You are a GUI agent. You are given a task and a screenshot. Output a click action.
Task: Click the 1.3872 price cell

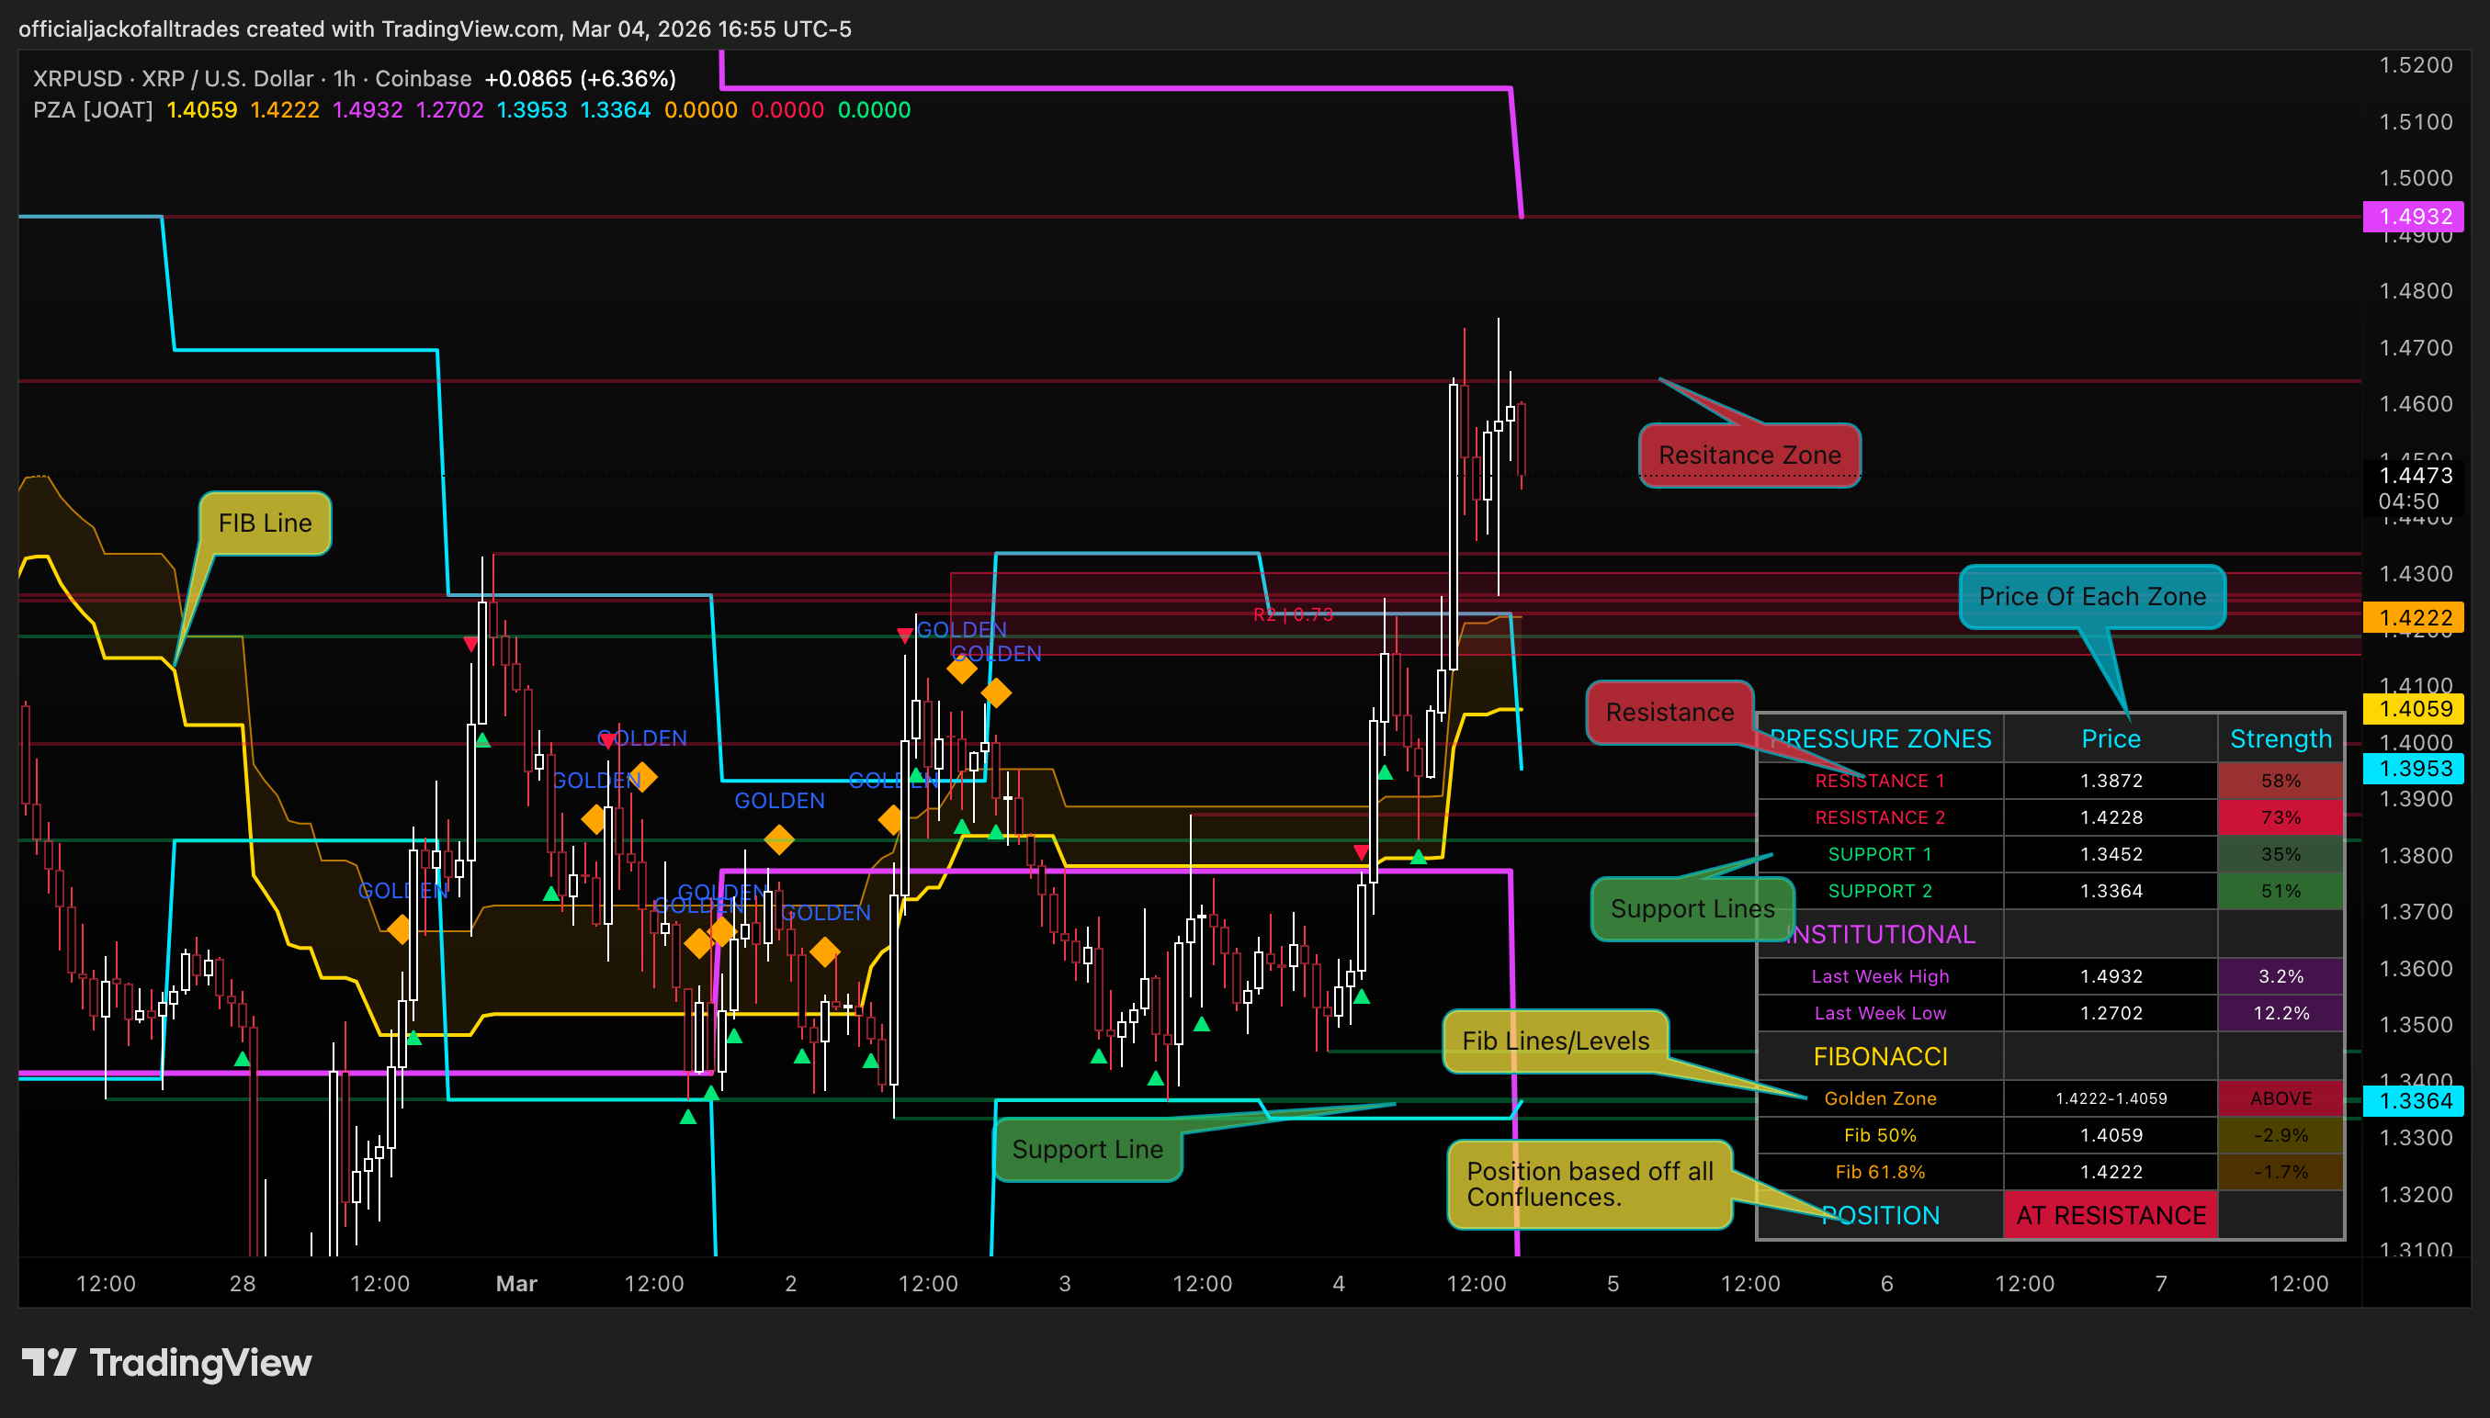tap(2111, 781)
